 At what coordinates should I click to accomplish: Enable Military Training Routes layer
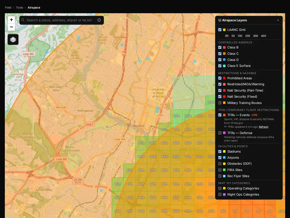pos(220,103)
